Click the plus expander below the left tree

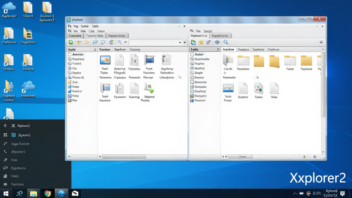69,156
